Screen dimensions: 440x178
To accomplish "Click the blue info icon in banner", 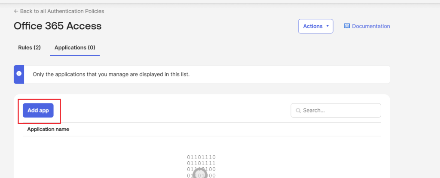I will tap(19, 74).
